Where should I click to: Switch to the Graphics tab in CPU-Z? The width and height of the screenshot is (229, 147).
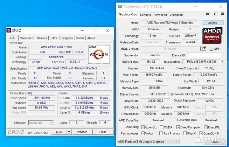[67, 38]
